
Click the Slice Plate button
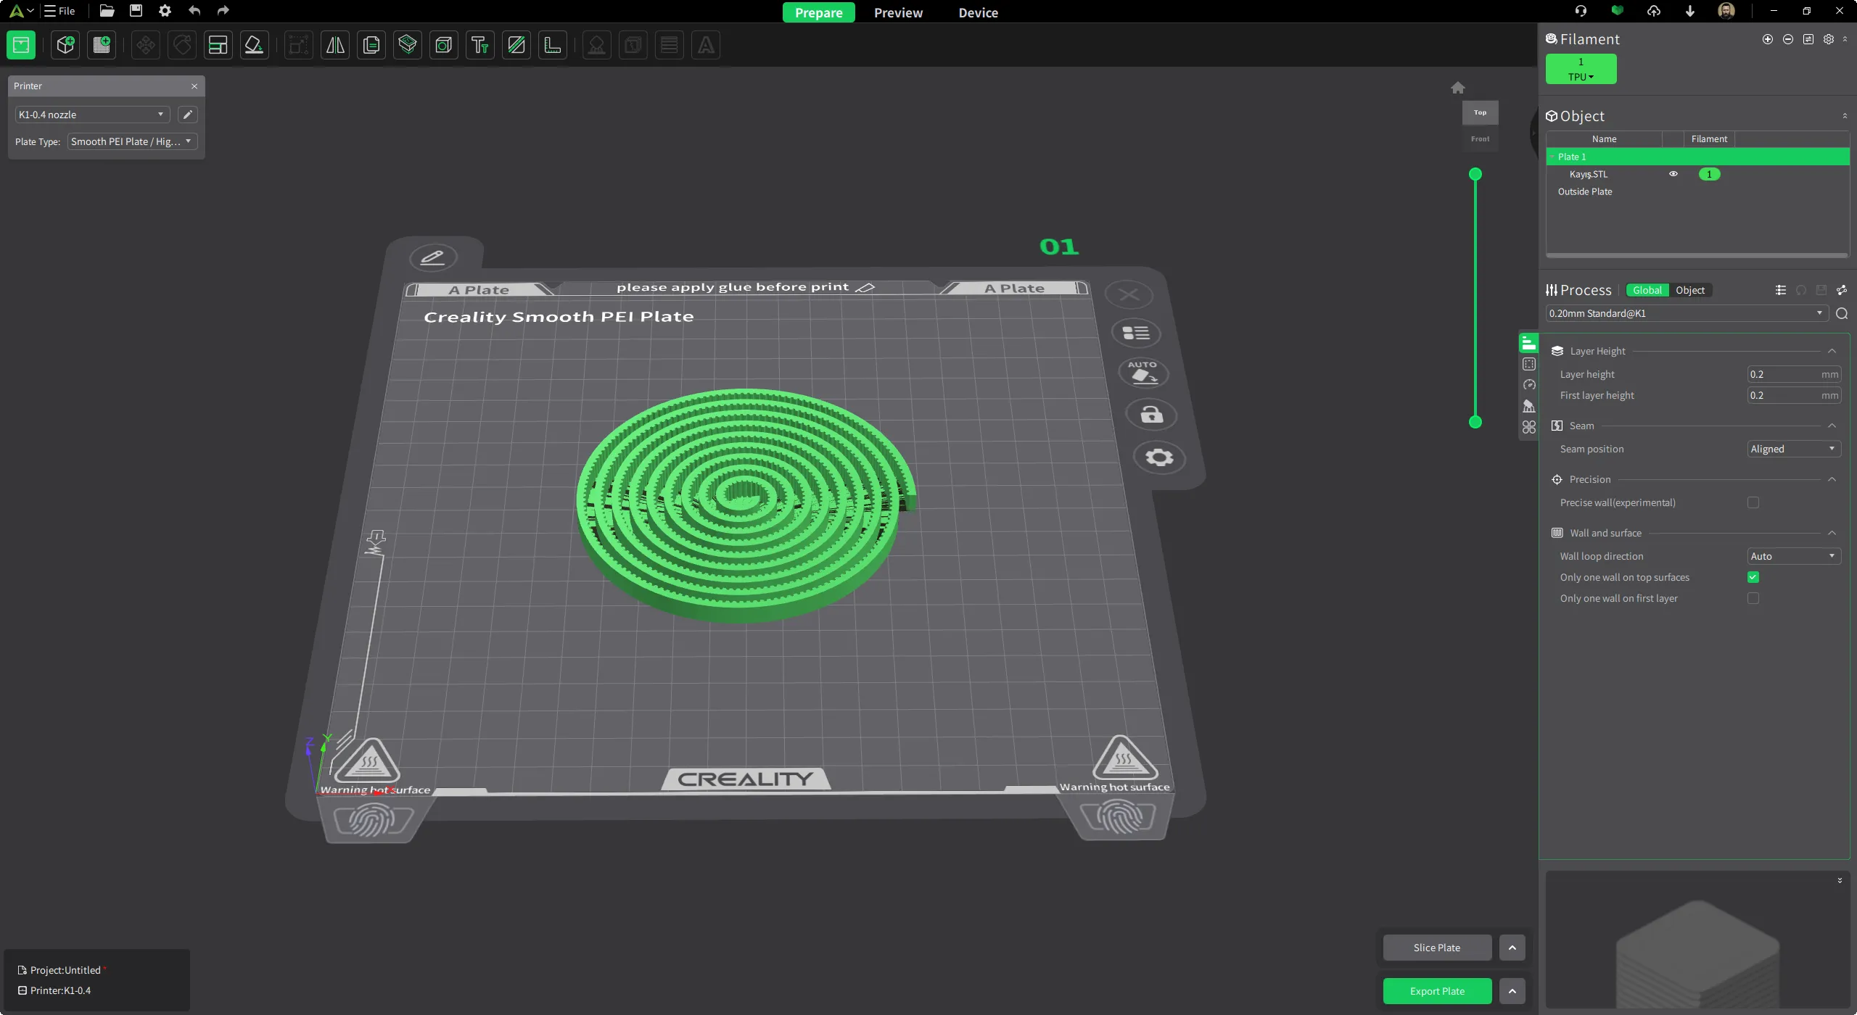(1436, 948)
